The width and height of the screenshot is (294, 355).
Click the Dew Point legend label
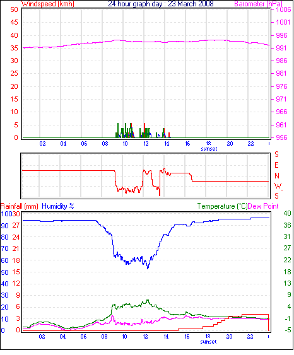[x=263, y=206]
